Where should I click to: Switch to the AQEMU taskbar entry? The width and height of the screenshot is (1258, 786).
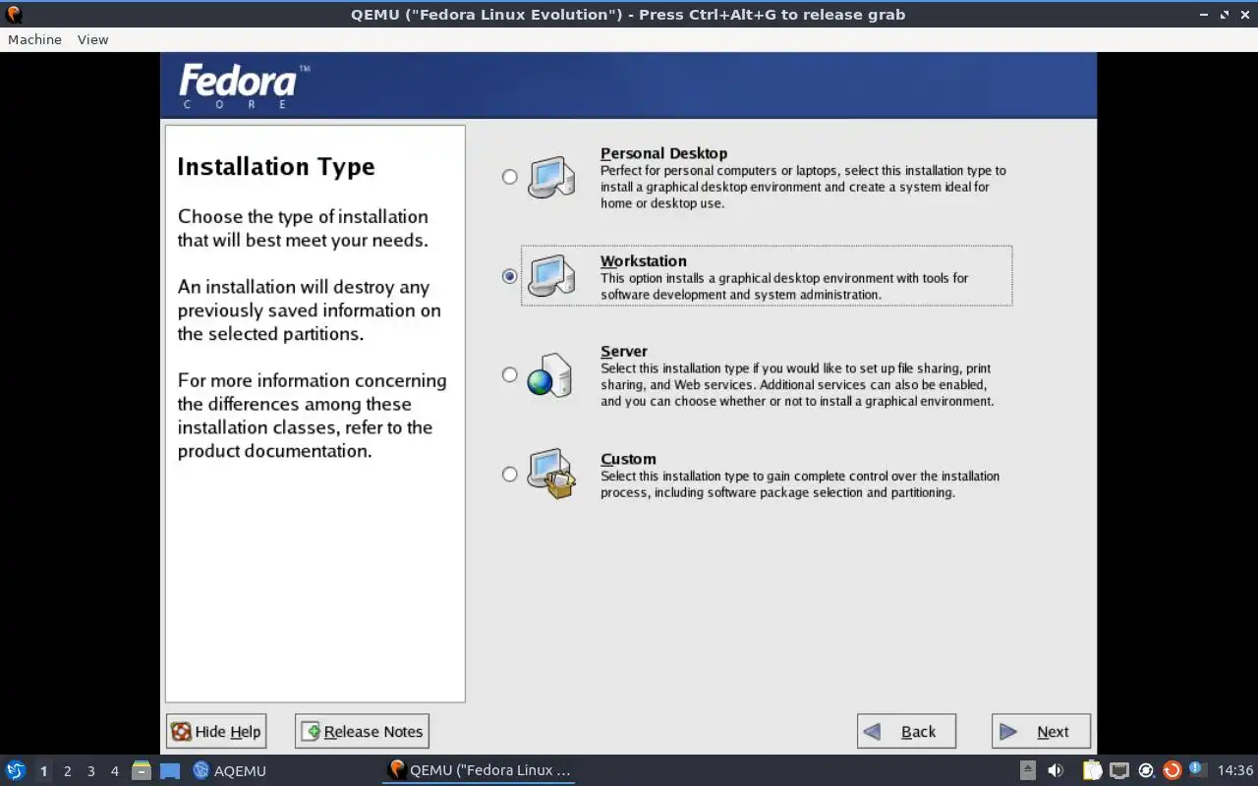[x=229, y=770]
